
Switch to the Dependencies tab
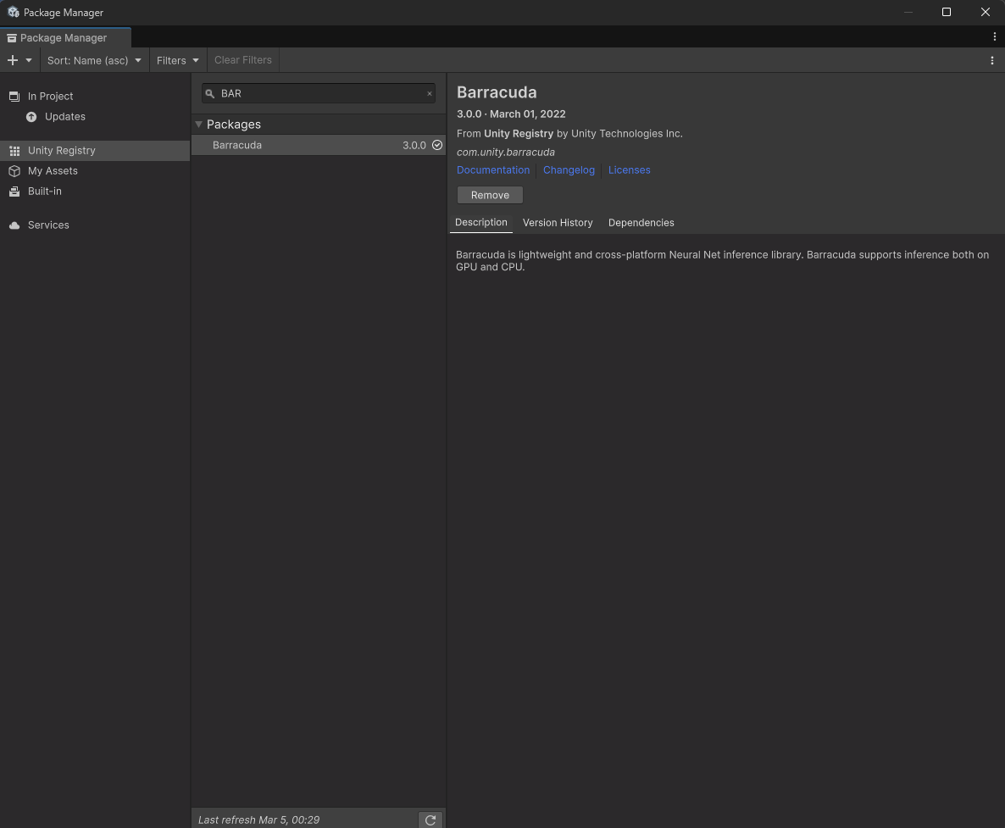tap(641, 222)
